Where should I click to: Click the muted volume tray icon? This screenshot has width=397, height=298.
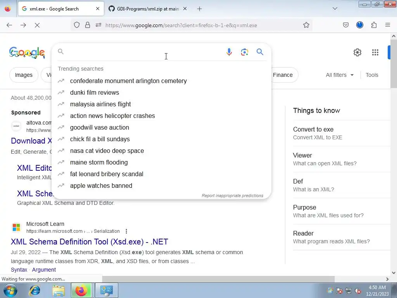click(358, 291)
